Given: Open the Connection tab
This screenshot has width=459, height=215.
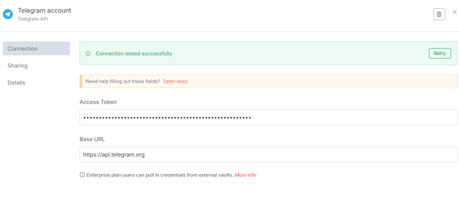Looking at the screenshot, I should 36,49.
